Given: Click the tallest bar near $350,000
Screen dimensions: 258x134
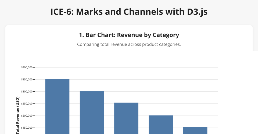Looking at the screenshot, I should point(57,107).
